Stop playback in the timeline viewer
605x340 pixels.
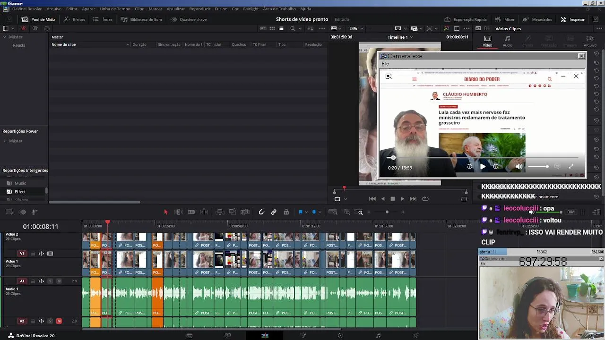pos(392,199)
